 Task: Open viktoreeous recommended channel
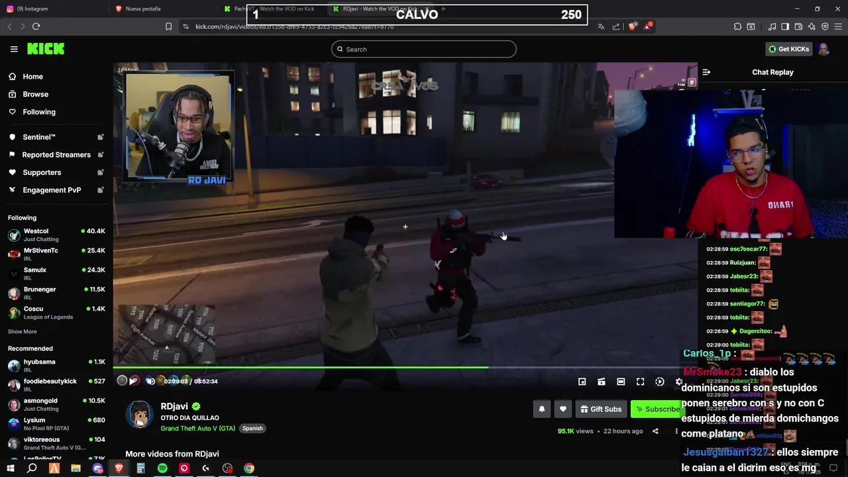pos(56,443)
